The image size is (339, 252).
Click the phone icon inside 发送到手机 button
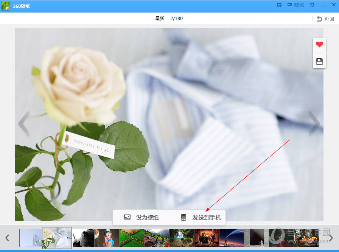[x=183, y=217]
